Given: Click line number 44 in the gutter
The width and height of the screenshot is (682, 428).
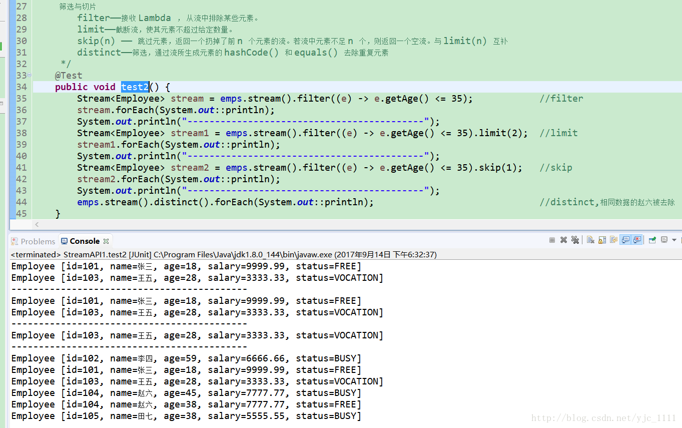Looking at the screenshot, I should click(22, 202).
